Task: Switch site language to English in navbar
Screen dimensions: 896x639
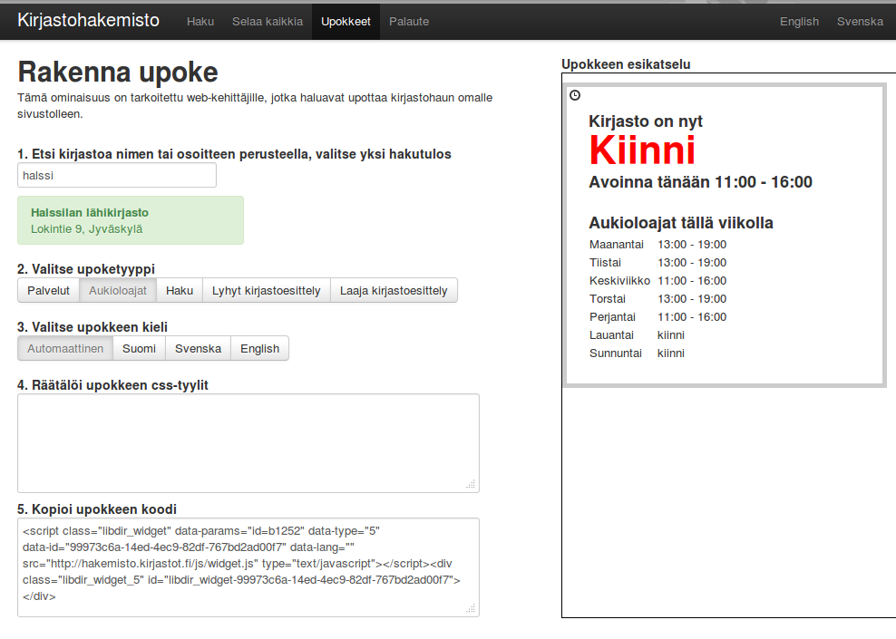Action: pos(800,22)
